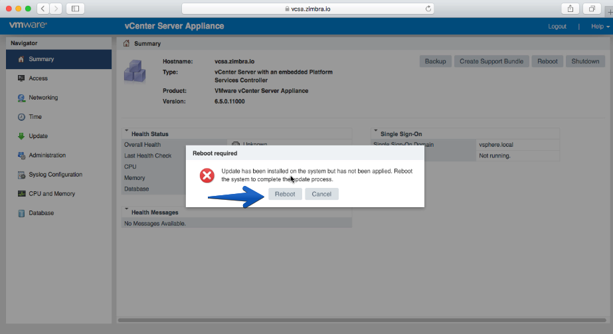Go to the Access page

click(58, 78)
